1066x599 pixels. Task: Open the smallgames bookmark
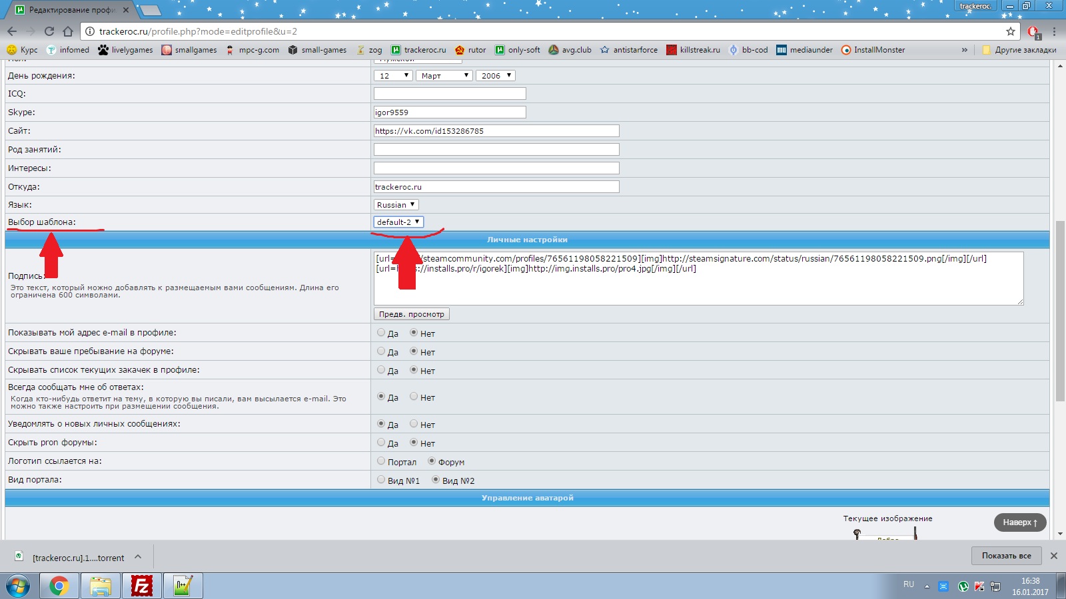pyautogui.click(x=189, y=50)
